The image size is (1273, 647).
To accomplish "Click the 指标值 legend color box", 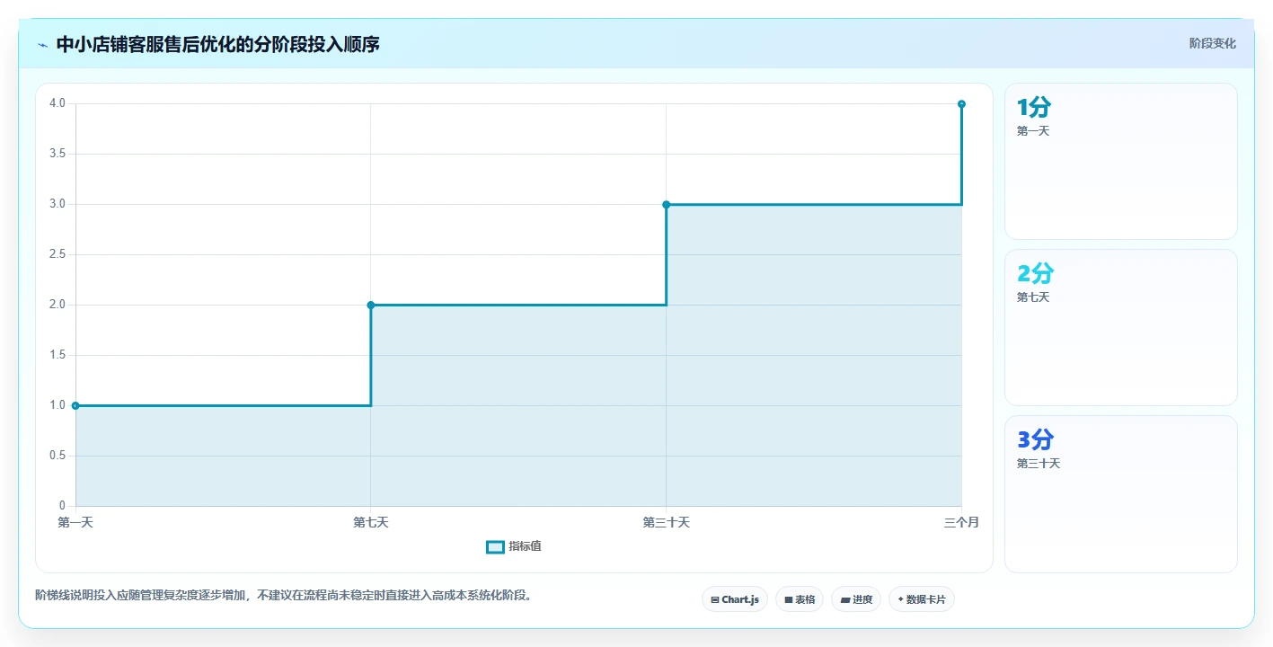I will coord(495,546).
